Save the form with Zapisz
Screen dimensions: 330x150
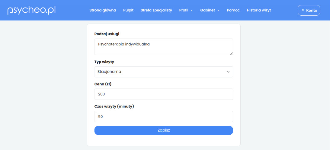tap(164, 130)
